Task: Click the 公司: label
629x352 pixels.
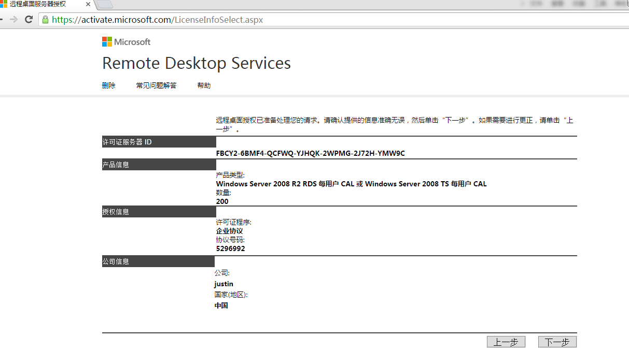Action: [222, 273]
